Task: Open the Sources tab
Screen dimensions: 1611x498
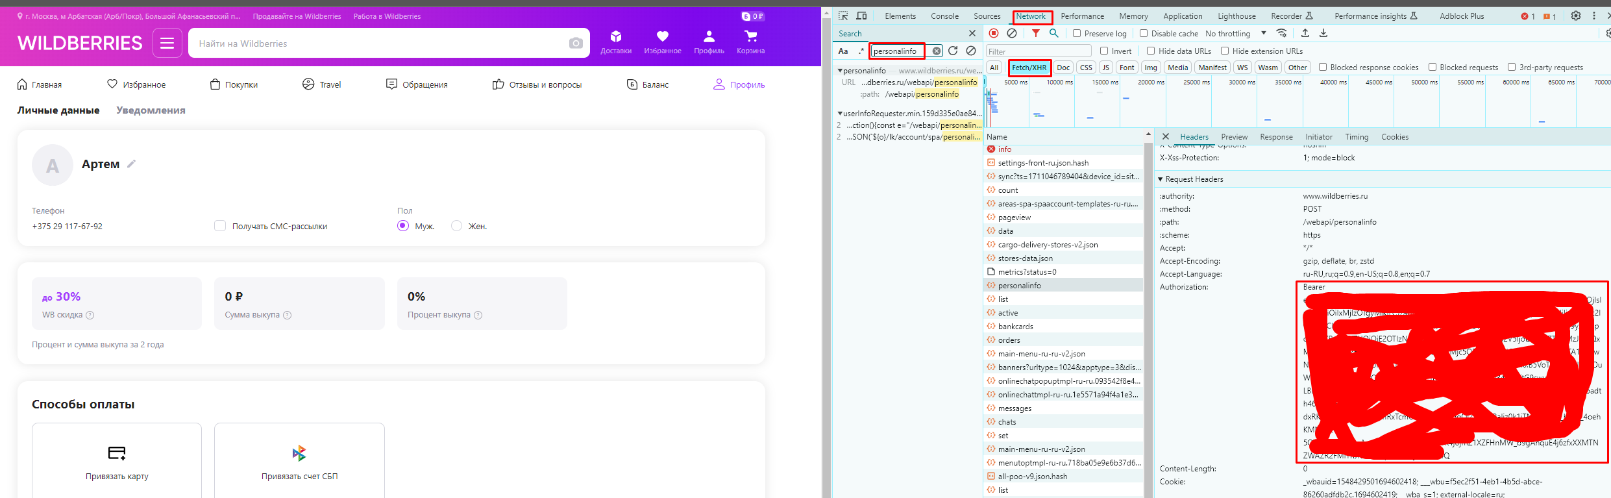Action: coord(987,16)
